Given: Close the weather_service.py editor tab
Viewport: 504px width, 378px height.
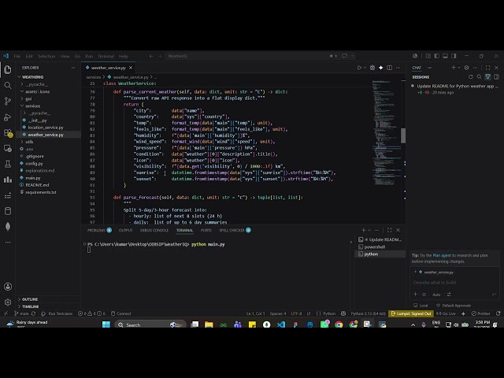Looking at the screenshot, I should point(131,68).
